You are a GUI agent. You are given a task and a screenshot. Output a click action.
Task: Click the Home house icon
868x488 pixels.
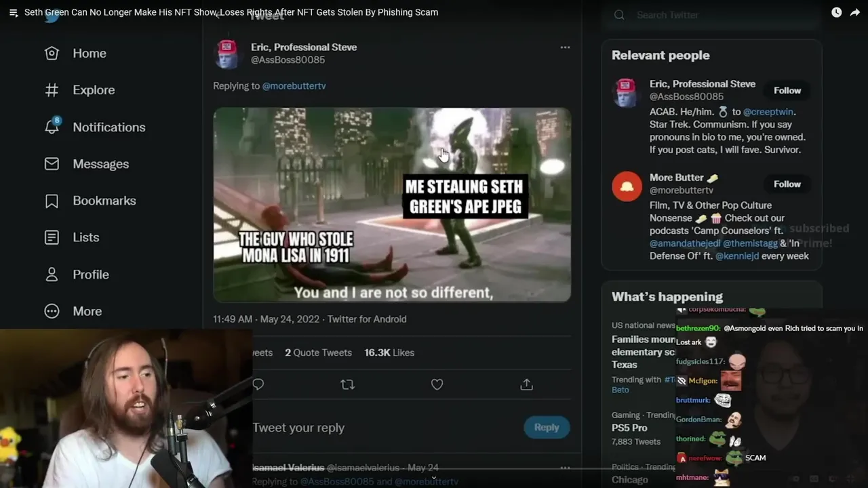52,53
